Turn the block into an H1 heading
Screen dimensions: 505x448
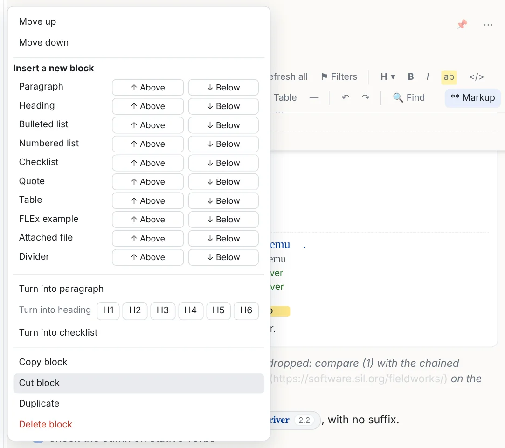point(108,310)
